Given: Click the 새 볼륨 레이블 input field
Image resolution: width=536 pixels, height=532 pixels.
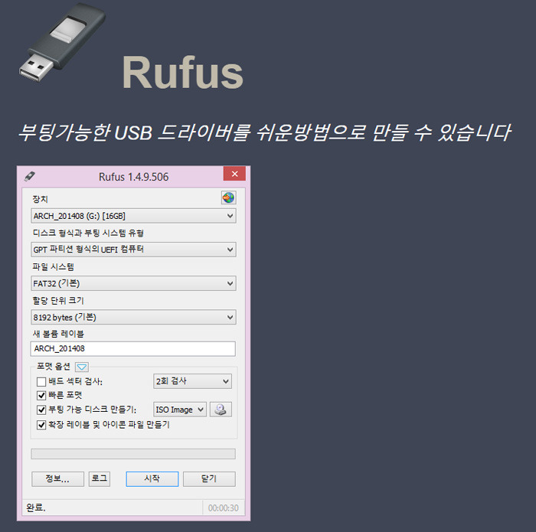Looking at the screenshot, I should 133,349.
